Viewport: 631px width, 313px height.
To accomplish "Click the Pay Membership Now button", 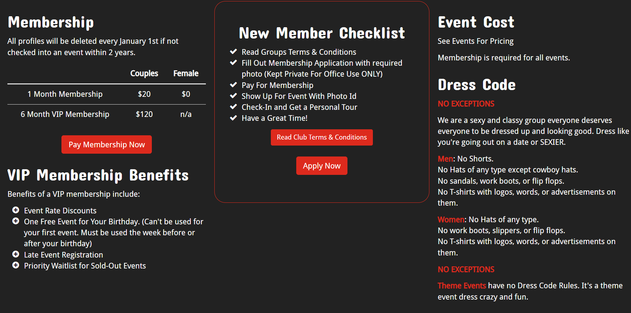I will pos(106,144).
